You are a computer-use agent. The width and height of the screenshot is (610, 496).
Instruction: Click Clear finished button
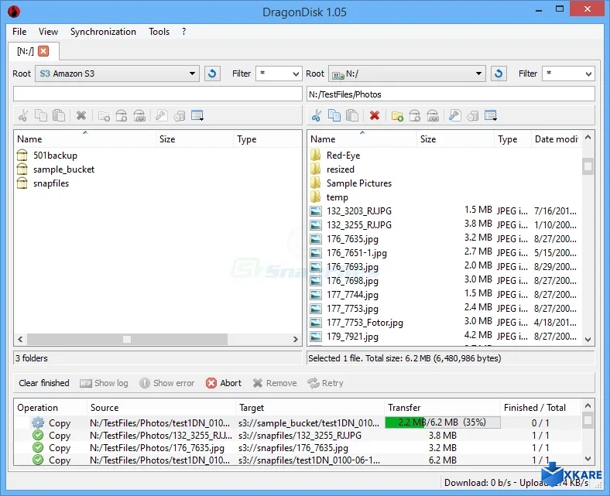coord(44,383)
